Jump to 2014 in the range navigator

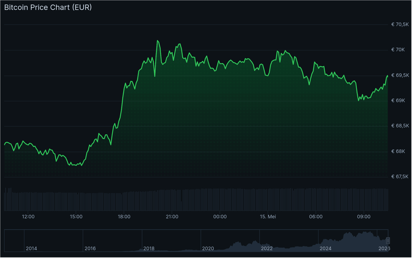[x=32, y=248]
